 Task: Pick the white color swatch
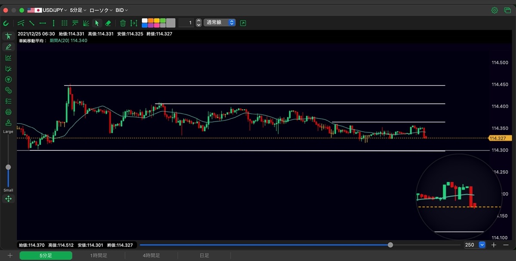click(x=144, y=21)
